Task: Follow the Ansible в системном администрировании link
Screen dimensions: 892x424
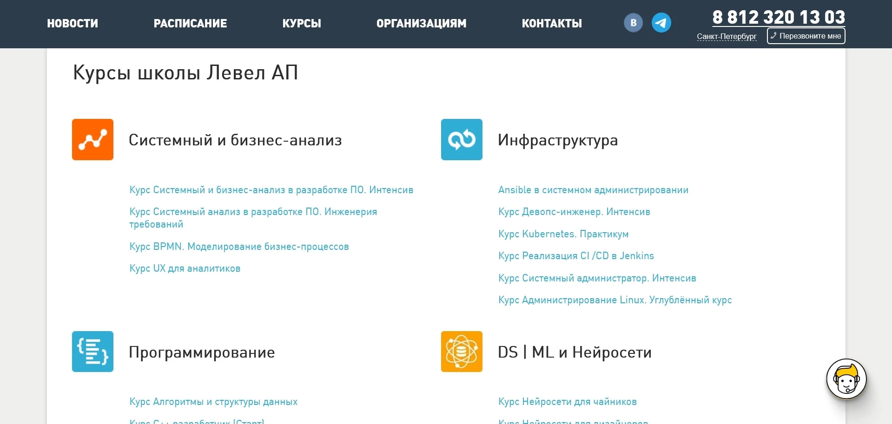Action: tap(593, 190)
